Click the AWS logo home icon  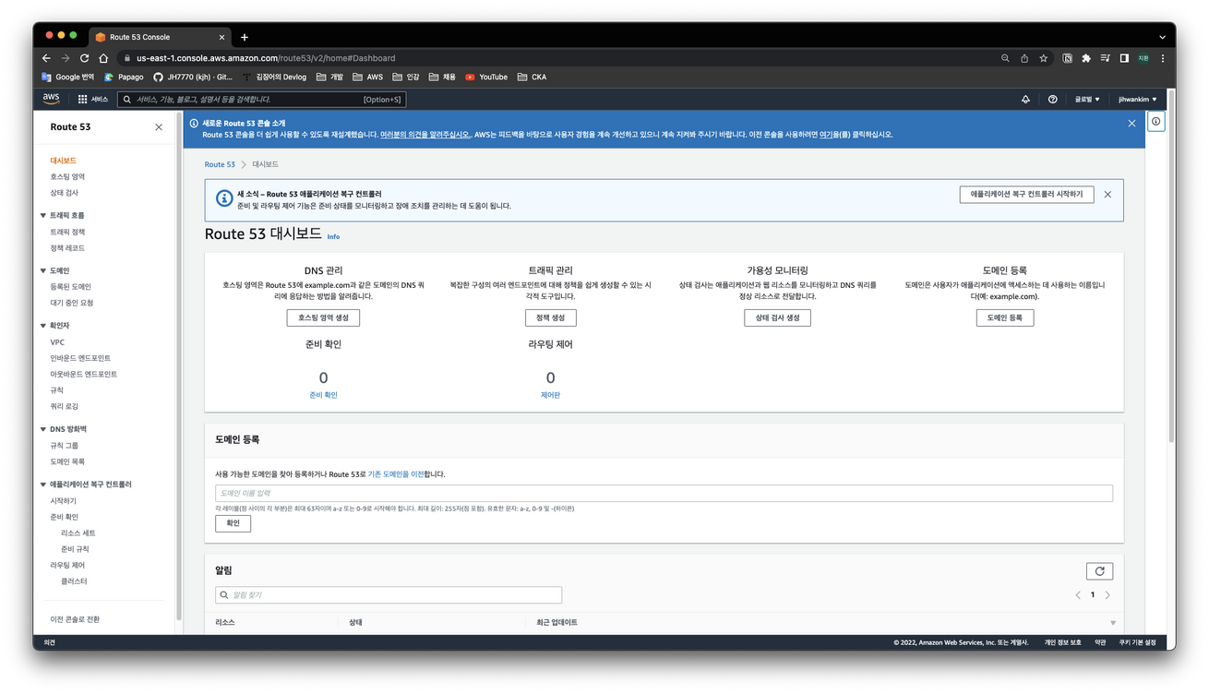click(x=51, y=99)
